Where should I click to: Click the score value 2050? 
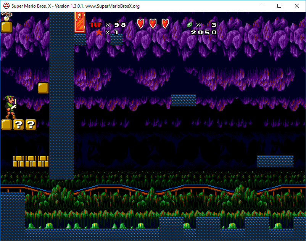(204, 32)
